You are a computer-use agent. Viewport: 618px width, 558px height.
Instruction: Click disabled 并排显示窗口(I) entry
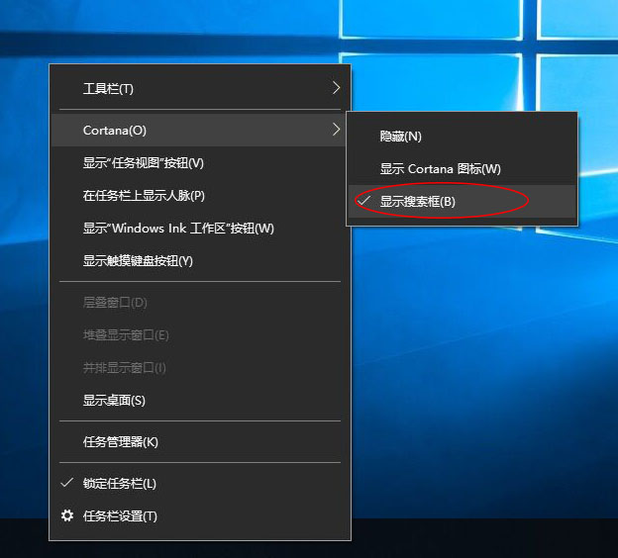(200, 368)
